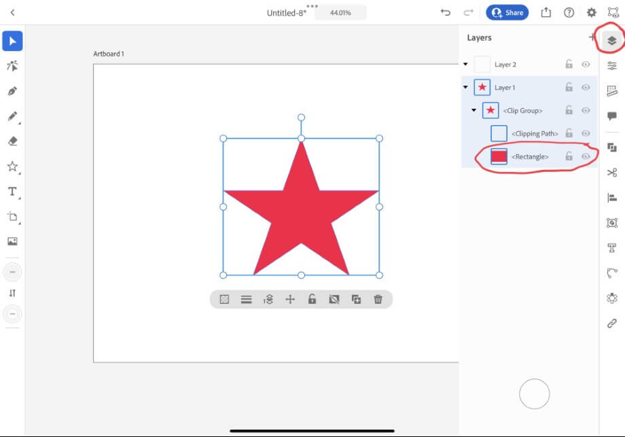
Task: Open the Align panel
Action: (612, 197)
